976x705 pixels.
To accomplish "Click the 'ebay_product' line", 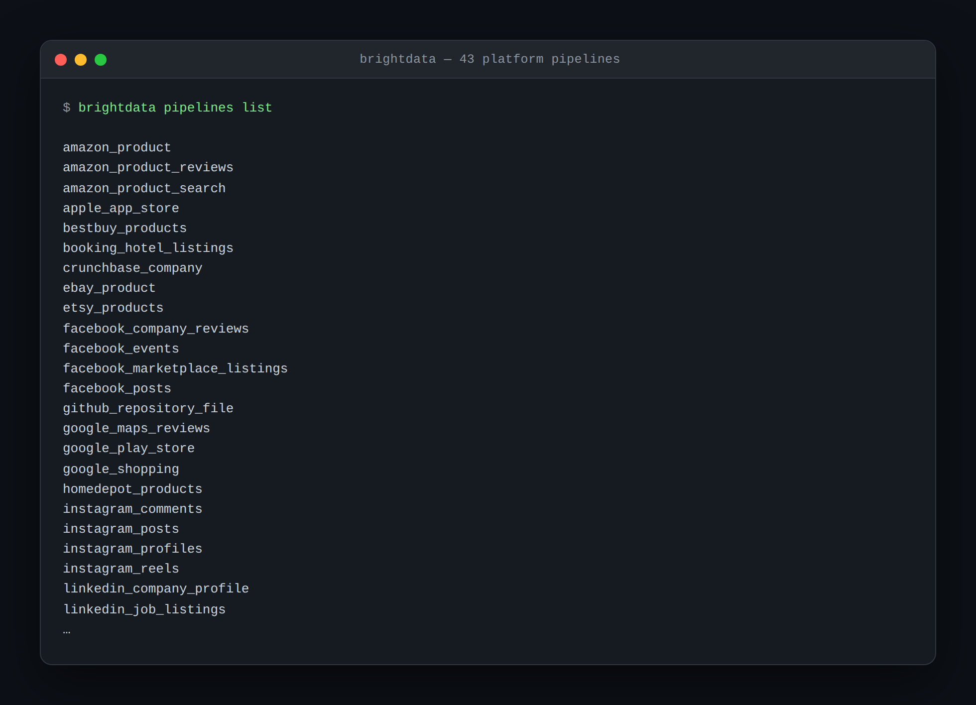I will coord(109,288).
